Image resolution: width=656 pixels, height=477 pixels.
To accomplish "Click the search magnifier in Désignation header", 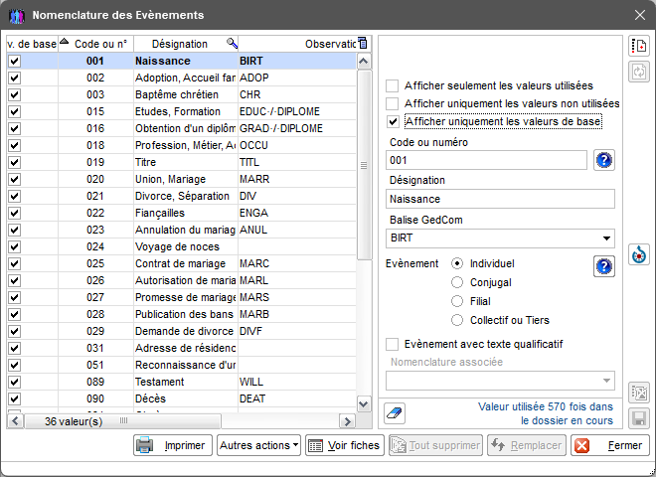I will tap(232, 43).
